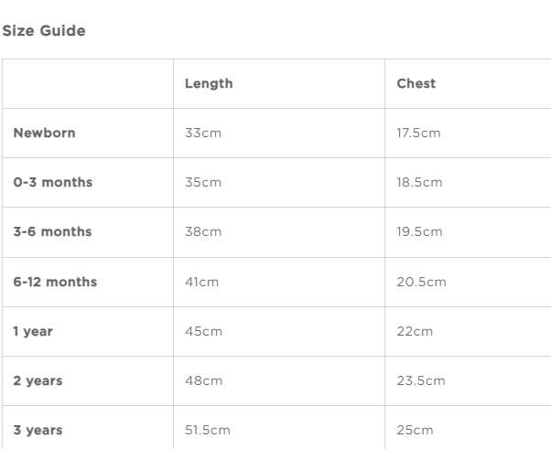Select the 0-3 months row label
The image size is (551, 449).
tap(52, 182)
